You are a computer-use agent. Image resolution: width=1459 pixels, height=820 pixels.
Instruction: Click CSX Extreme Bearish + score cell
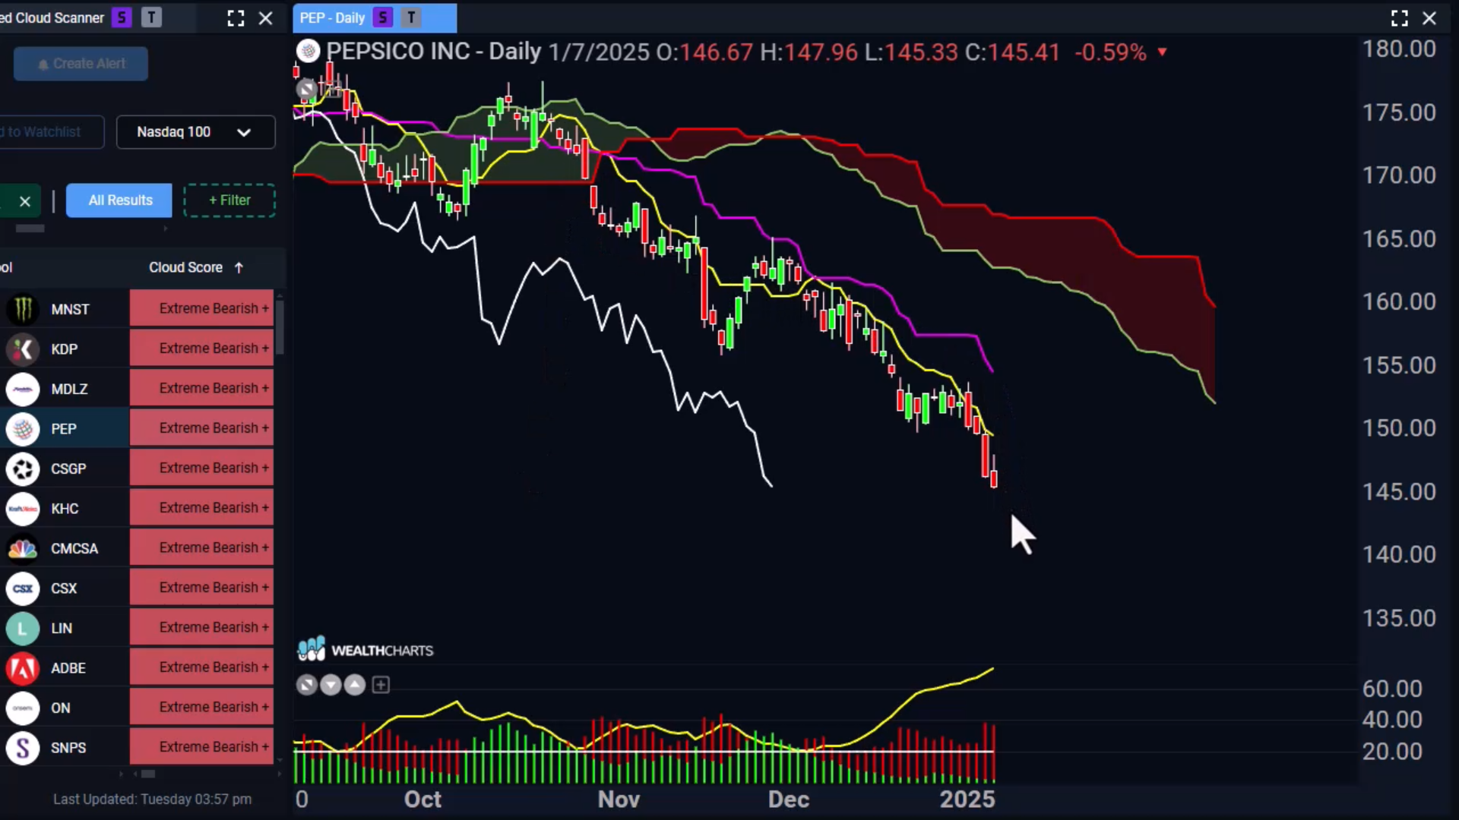pos(201,588)
